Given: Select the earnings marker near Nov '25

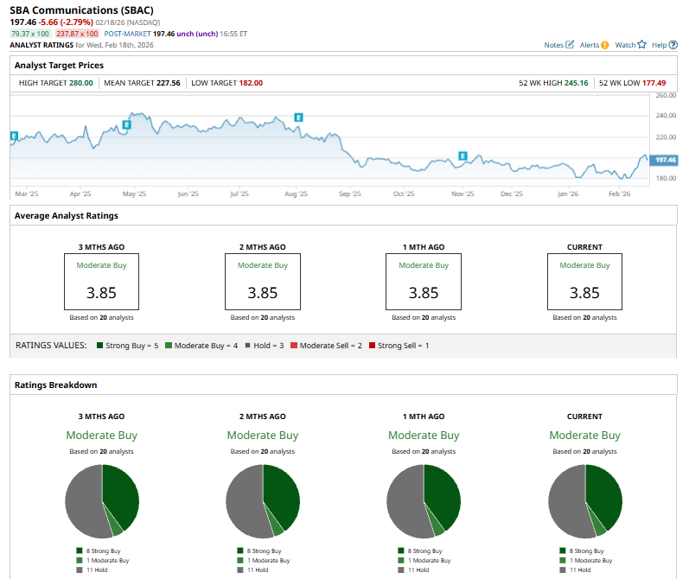Looking at the screenshot, I should click(463, 156).
